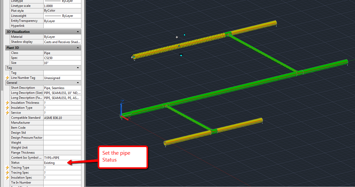Click the Item Code value field
Viewport: 355px width, 187px height.
tap(62, 128)
